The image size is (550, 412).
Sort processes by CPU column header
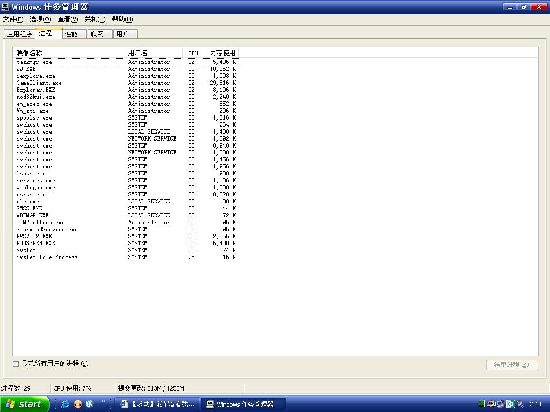coord(192,53)
